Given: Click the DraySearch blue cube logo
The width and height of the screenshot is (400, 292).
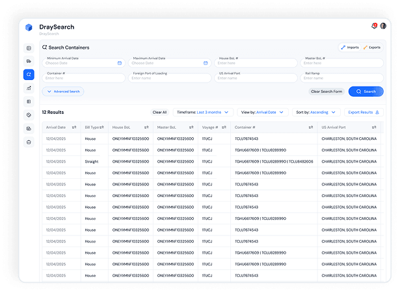Looking at the screenshot, I should pos(29,27).
